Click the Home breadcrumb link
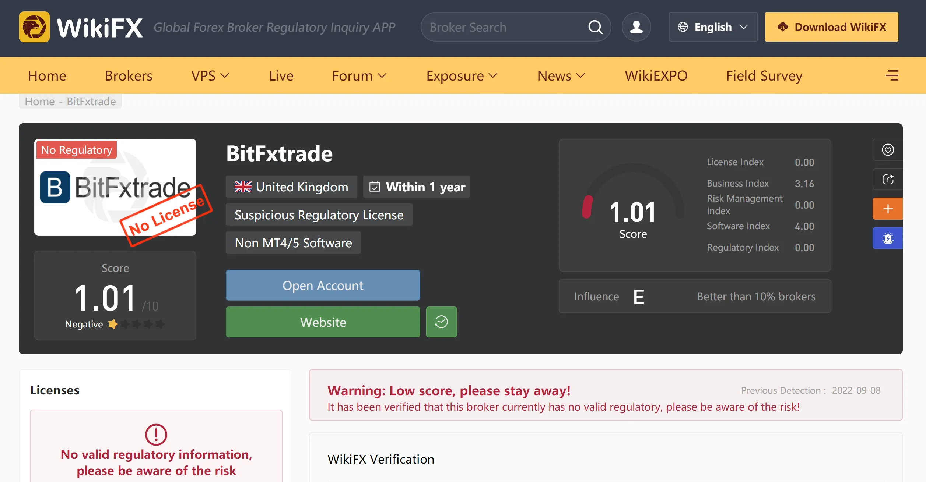This screenshot has width=926, height=482. click(40, 102)
